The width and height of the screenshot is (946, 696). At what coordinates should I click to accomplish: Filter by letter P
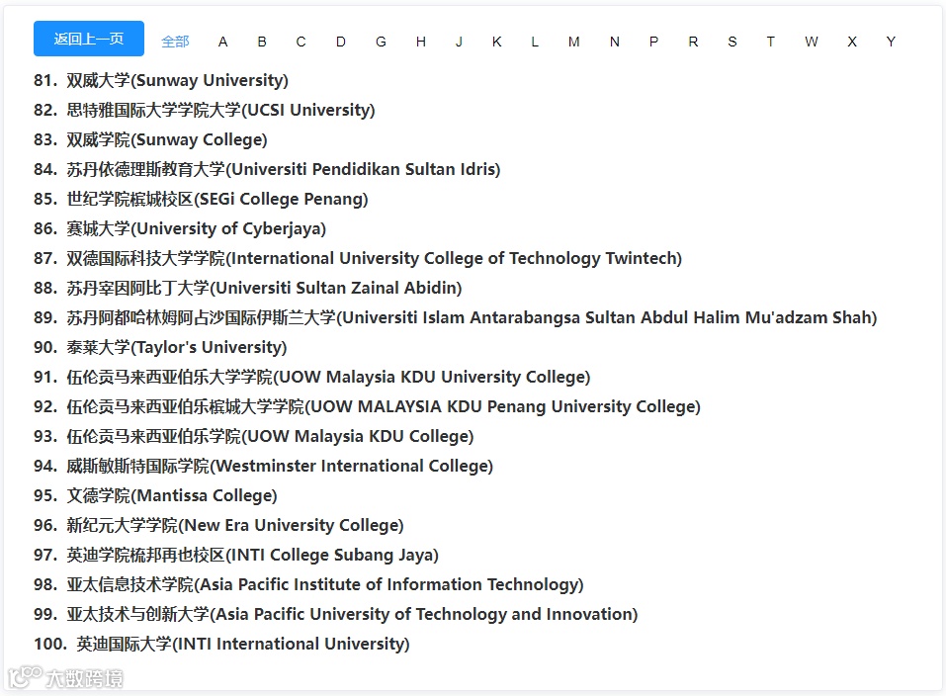pos(653,42)
